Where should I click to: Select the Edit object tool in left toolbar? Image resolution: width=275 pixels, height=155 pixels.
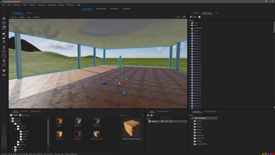coord(4,28)
